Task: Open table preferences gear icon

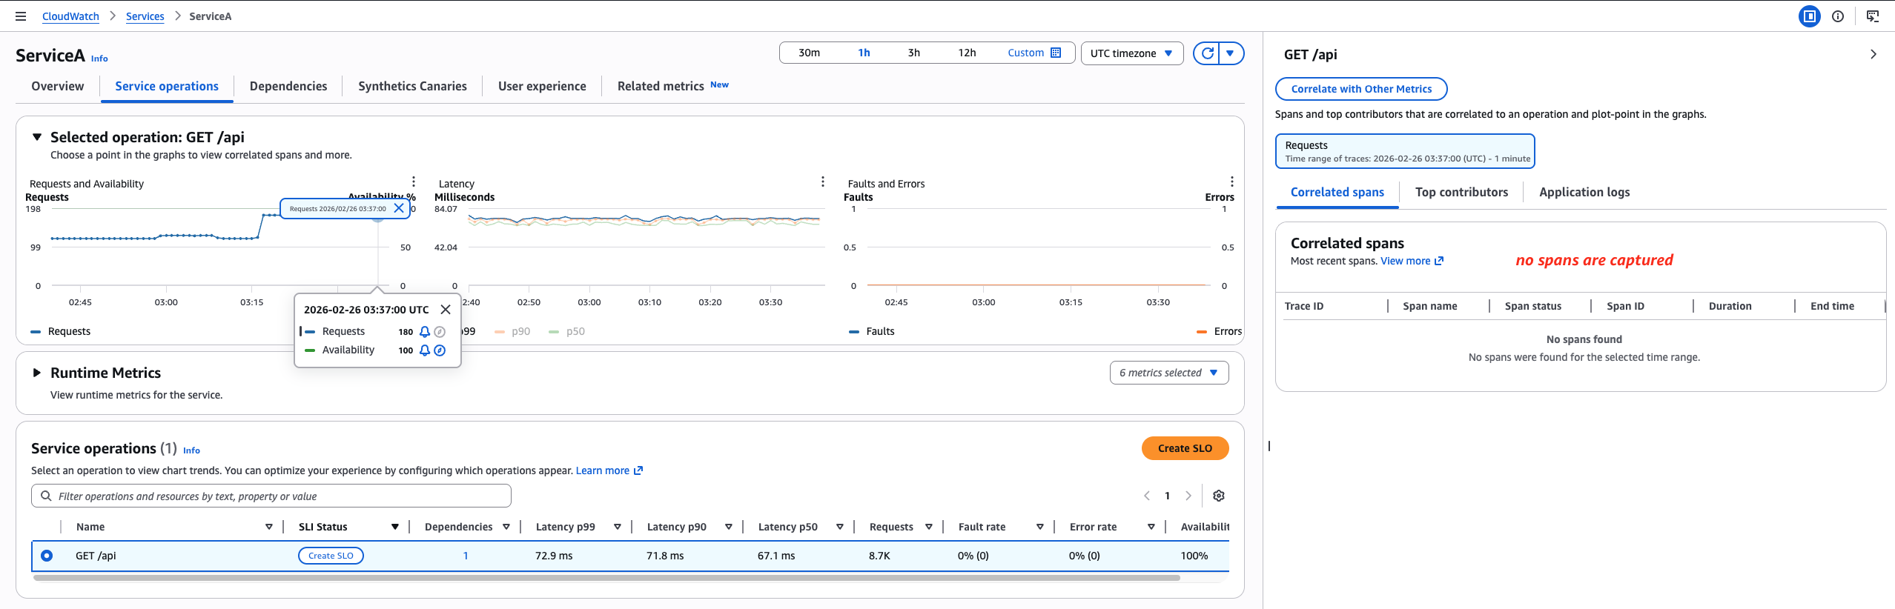Action: pyautogui.click(x=1218, y=496)
